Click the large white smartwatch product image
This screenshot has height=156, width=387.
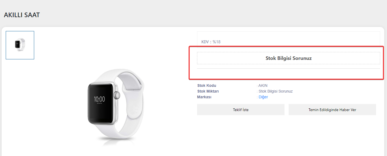[116, 107]
